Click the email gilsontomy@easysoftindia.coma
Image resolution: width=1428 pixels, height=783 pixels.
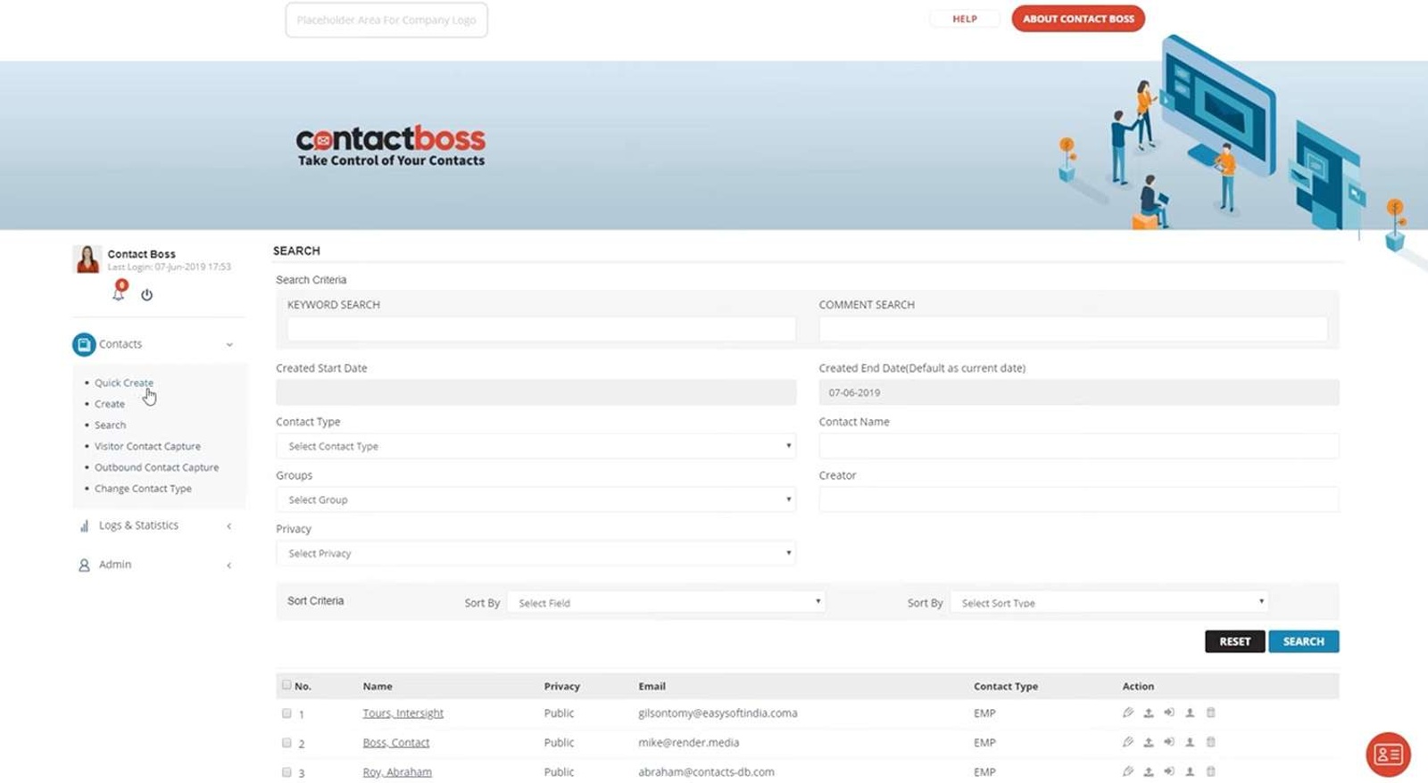(718, 713)
